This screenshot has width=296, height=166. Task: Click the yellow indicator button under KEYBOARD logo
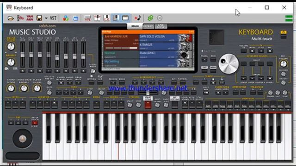click(x=284, y=32)
